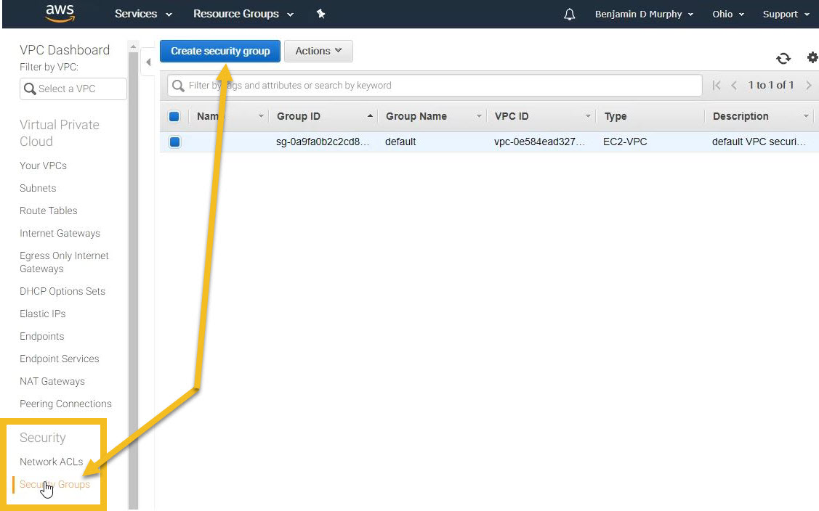Navigate to Egress Only Internet Gateways
This screenshot has width=819, height=511.
pos(64,262)
